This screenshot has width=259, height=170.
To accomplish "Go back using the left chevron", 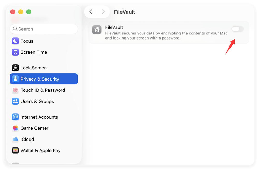I will click(91, 12).
